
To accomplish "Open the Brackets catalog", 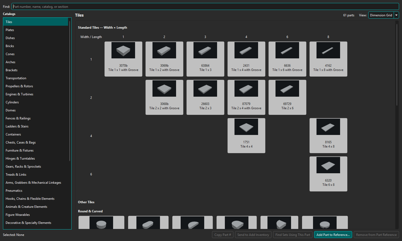I will 36,70.
